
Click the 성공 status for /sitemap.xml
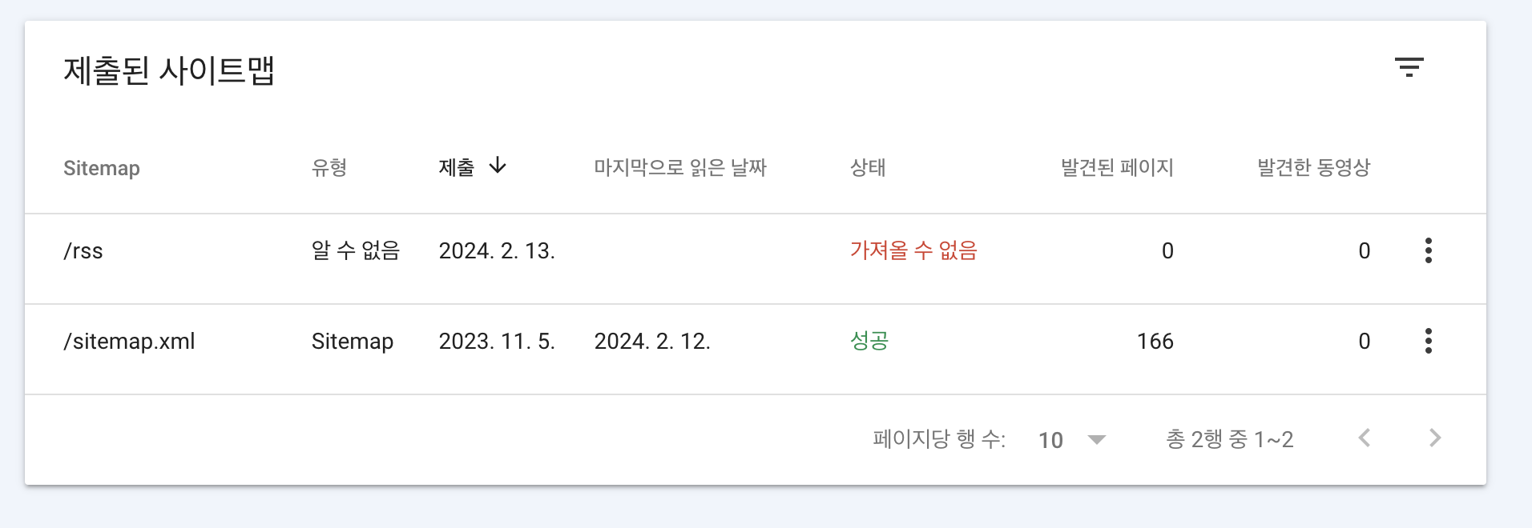pos(869,341)
